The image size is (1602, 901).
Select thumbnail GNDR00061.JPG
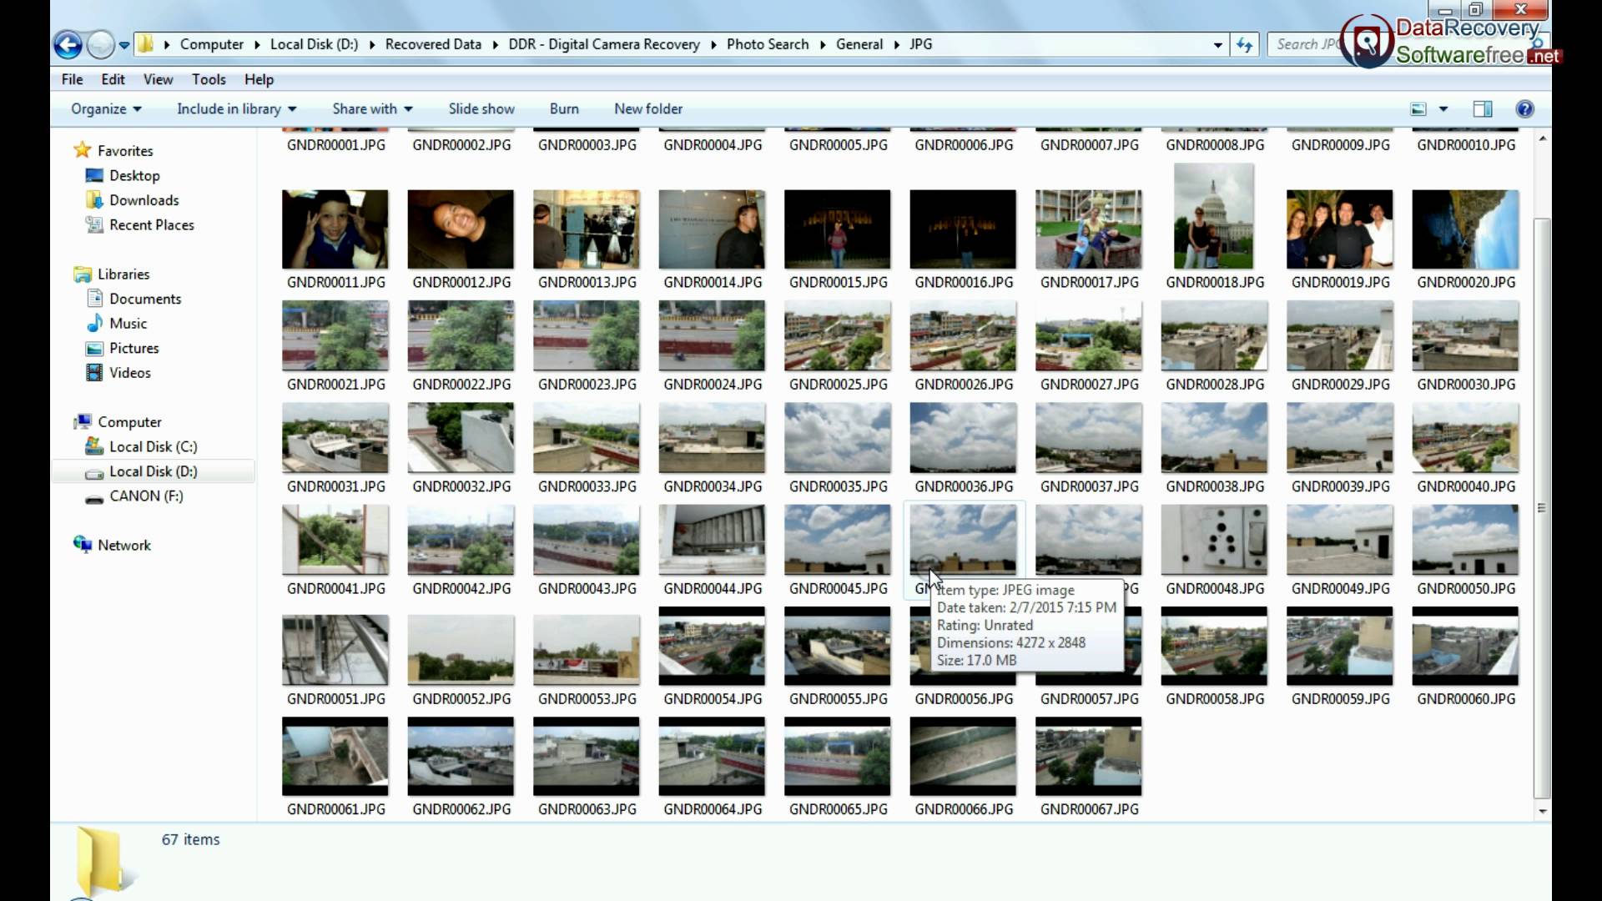coord(335,757)
